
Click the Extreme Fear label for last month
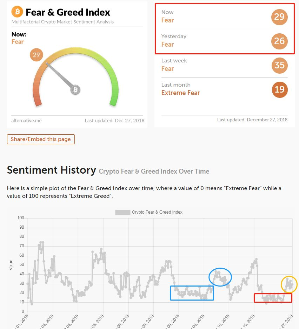[x=181, y=93]
